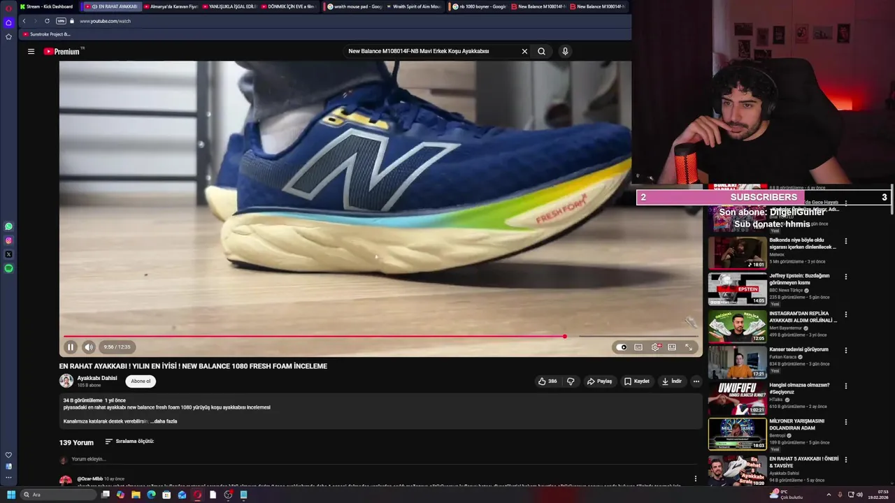Open more actions ellipsis beside İndir
Image resolution: width=895 pixels, height=503 pixels.
click(696, 381)
